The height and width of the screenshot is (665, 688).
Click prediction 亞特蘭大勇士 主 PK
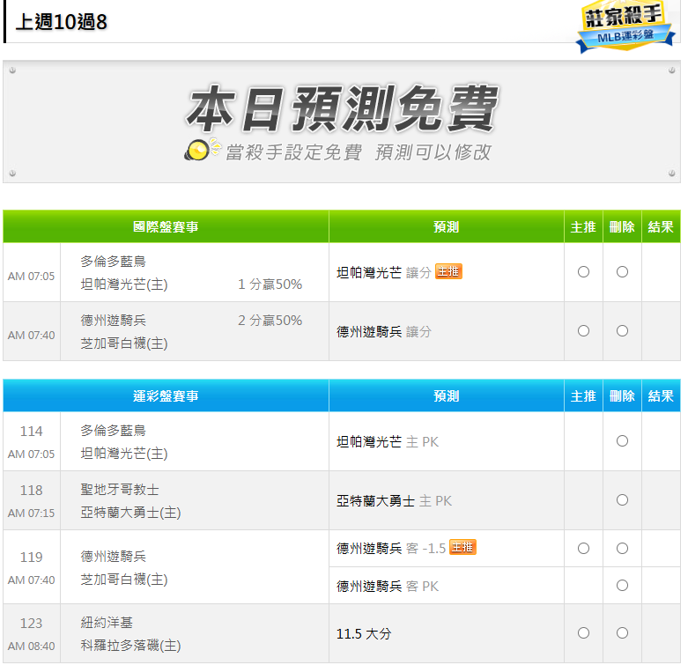pos(394,501)
